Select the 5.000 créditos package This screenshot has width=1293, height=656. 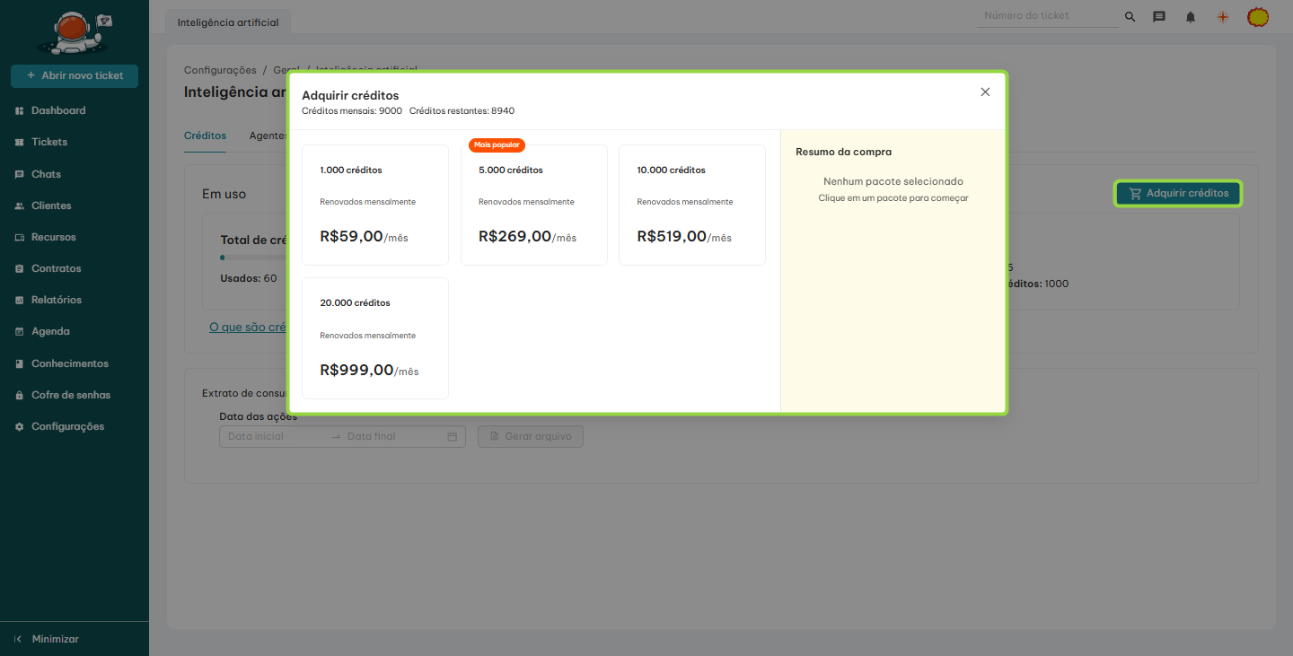point(533,205)
